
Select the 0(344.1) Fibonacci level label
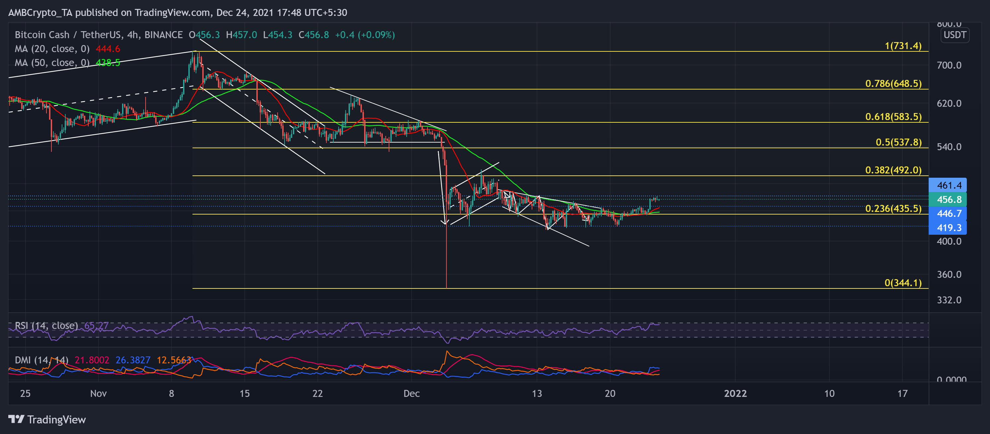tap(903, 283)
